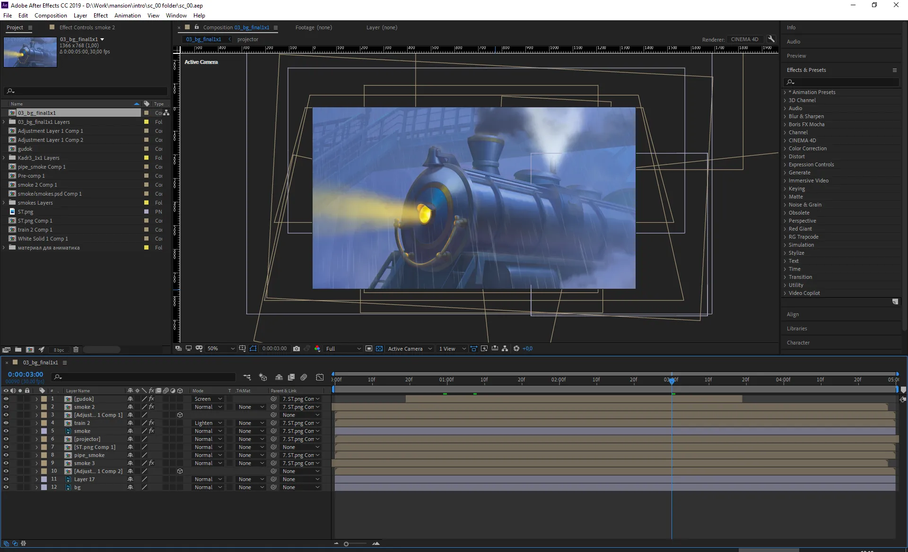The image size is (908, 552).
Task: Delete selected project item with trash icon
Action: pos(76,350)
